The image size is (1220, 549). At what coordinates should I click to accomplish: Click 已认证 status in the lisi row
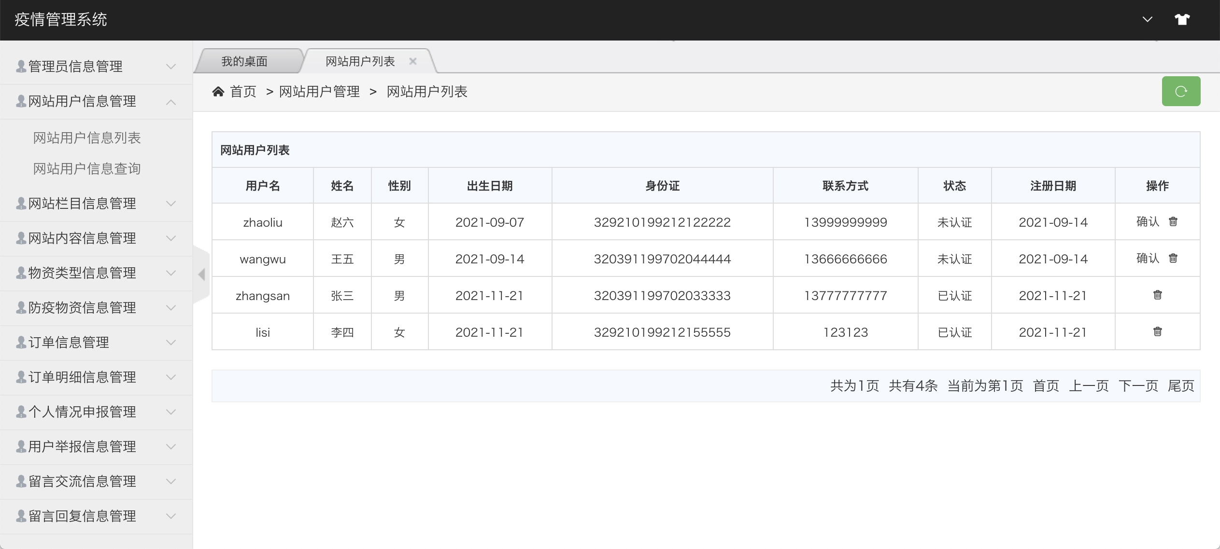coord(955,332)
